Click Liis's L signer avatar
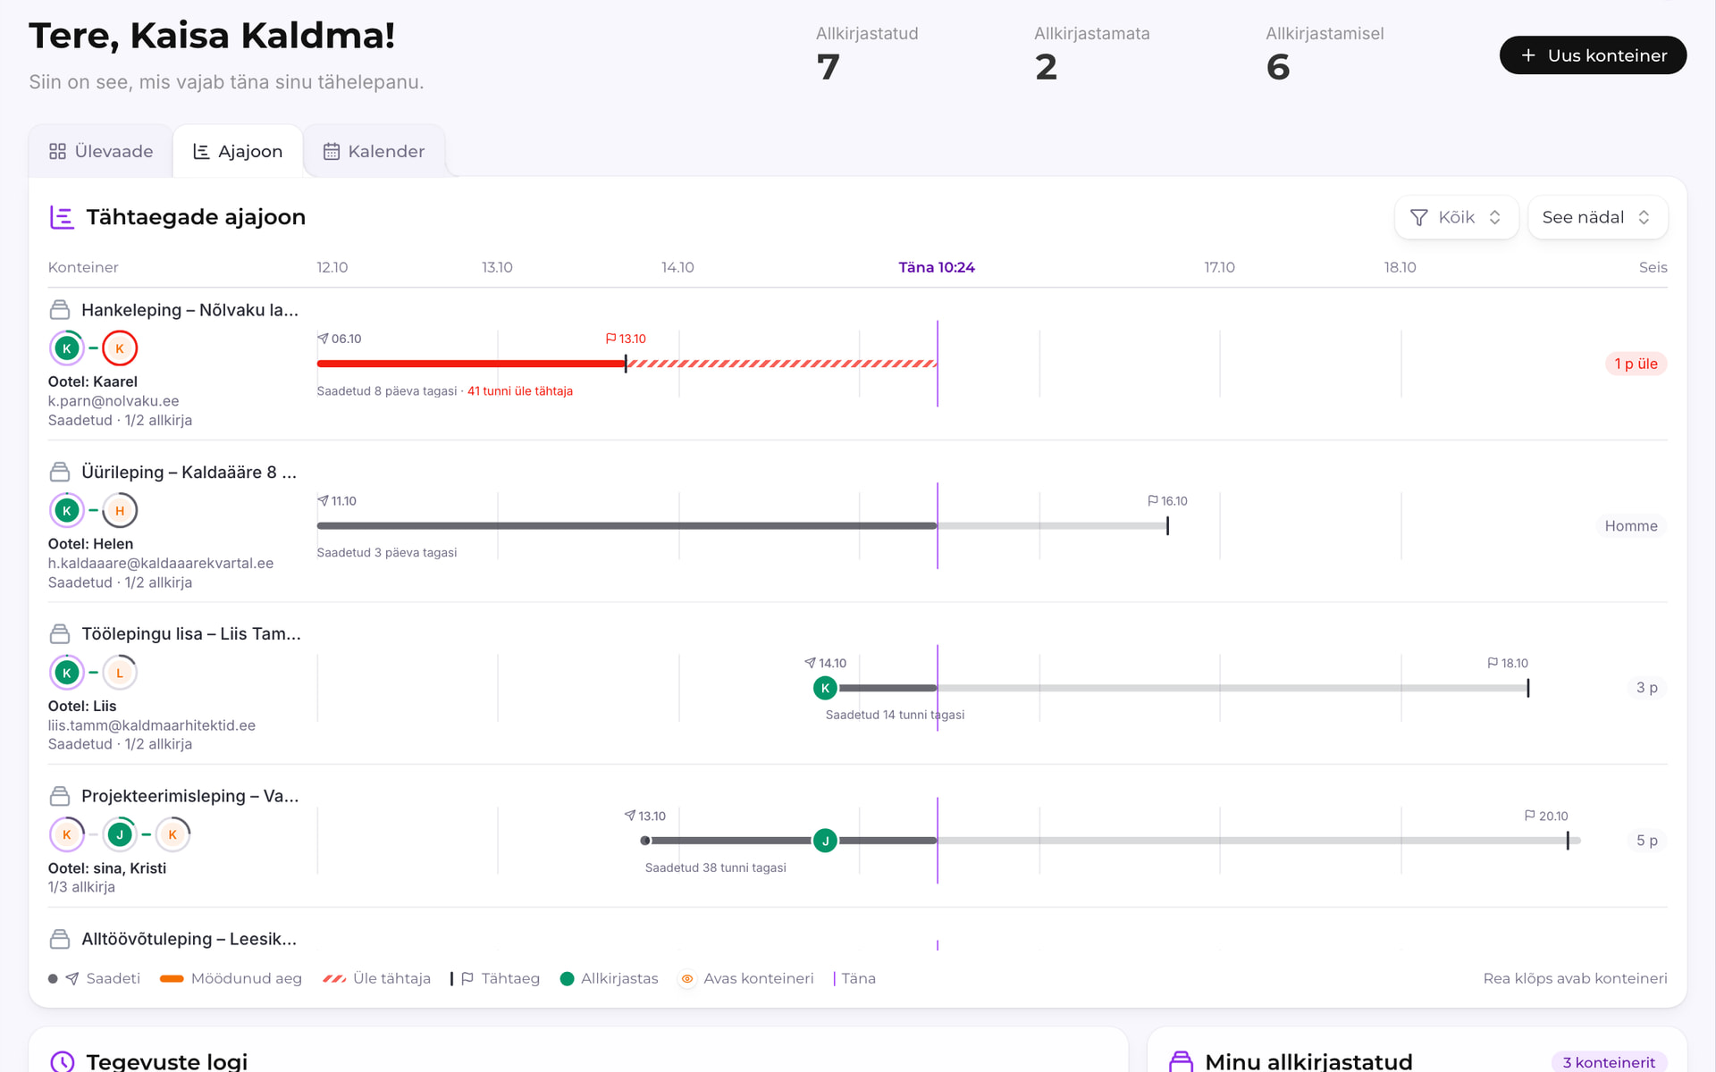Image resolution: width=1716 pixels, height=1072 pixels. click(120, 673)
